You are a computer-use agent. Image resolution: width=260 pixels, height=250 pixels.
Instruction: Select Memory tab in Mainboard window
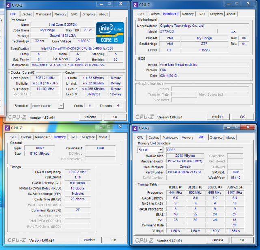click(188, 14)
